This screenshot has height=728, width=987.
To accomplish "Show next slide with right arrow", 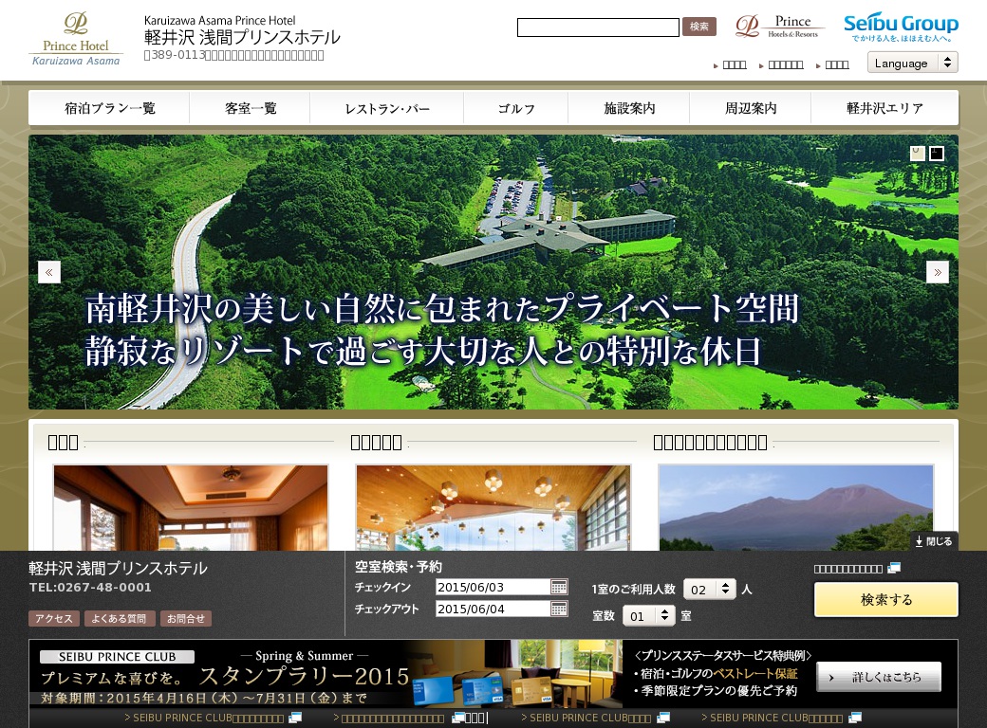I will coord(938,272).
